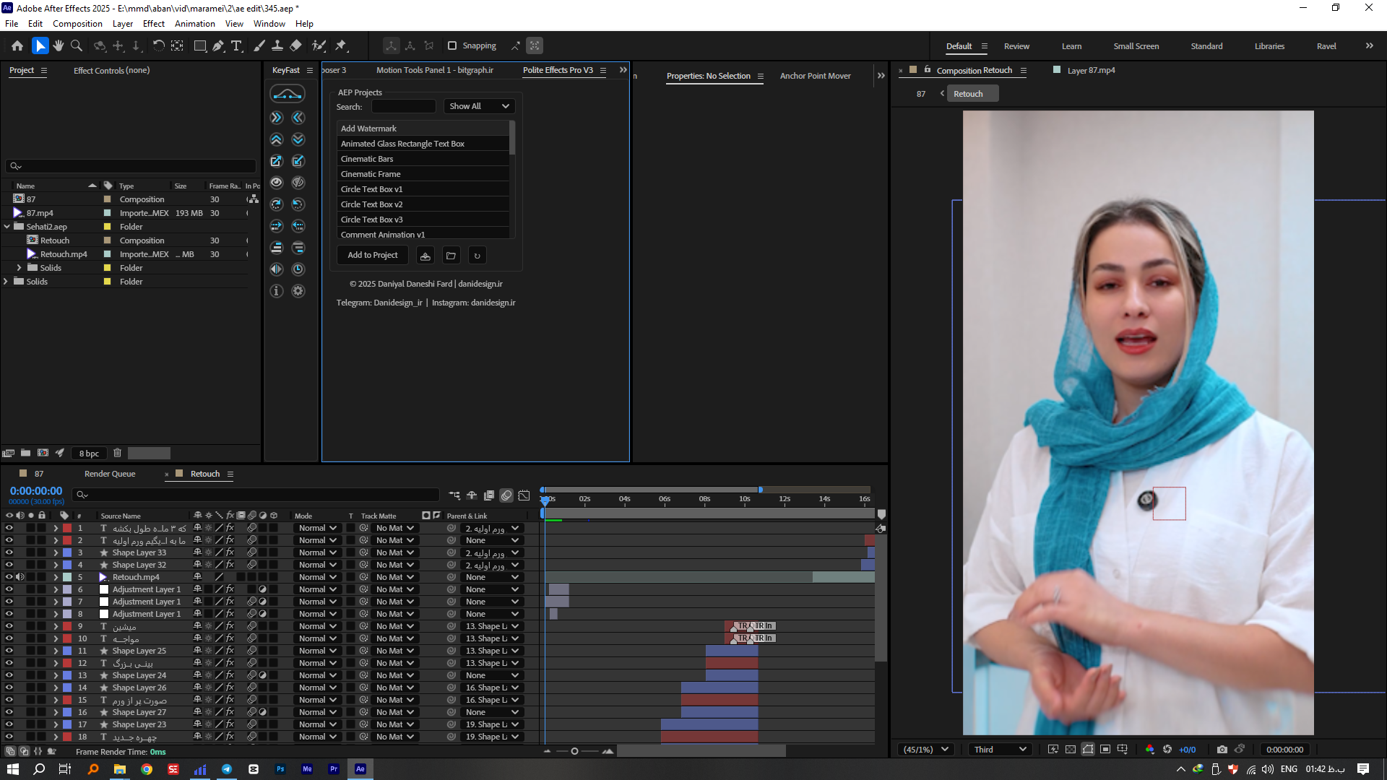
Task: Toggle visibility of Shape Layer 24
Action: 9,675
